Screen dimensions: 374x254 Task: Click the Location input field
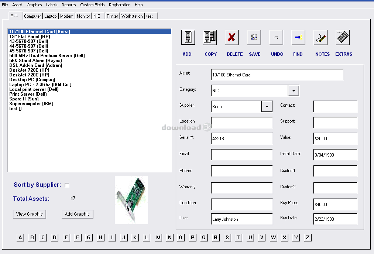(x=242, y=123)
